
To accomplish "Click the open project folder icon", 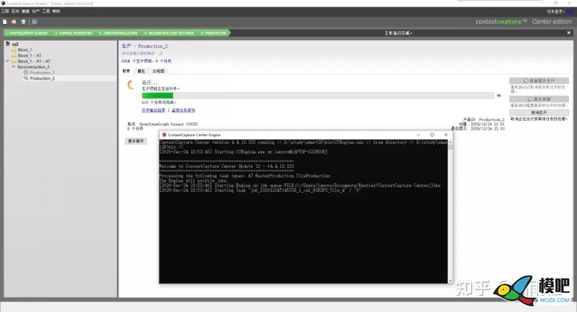I will (14, 22).
